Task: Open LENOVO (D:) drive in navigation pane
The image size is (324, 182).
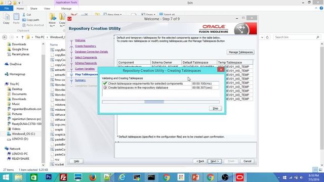Action: 20,139
